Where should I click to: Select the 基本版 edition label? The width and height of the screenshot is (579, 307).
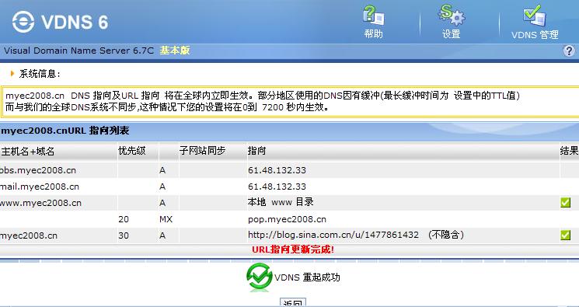(x=175, y=51)
